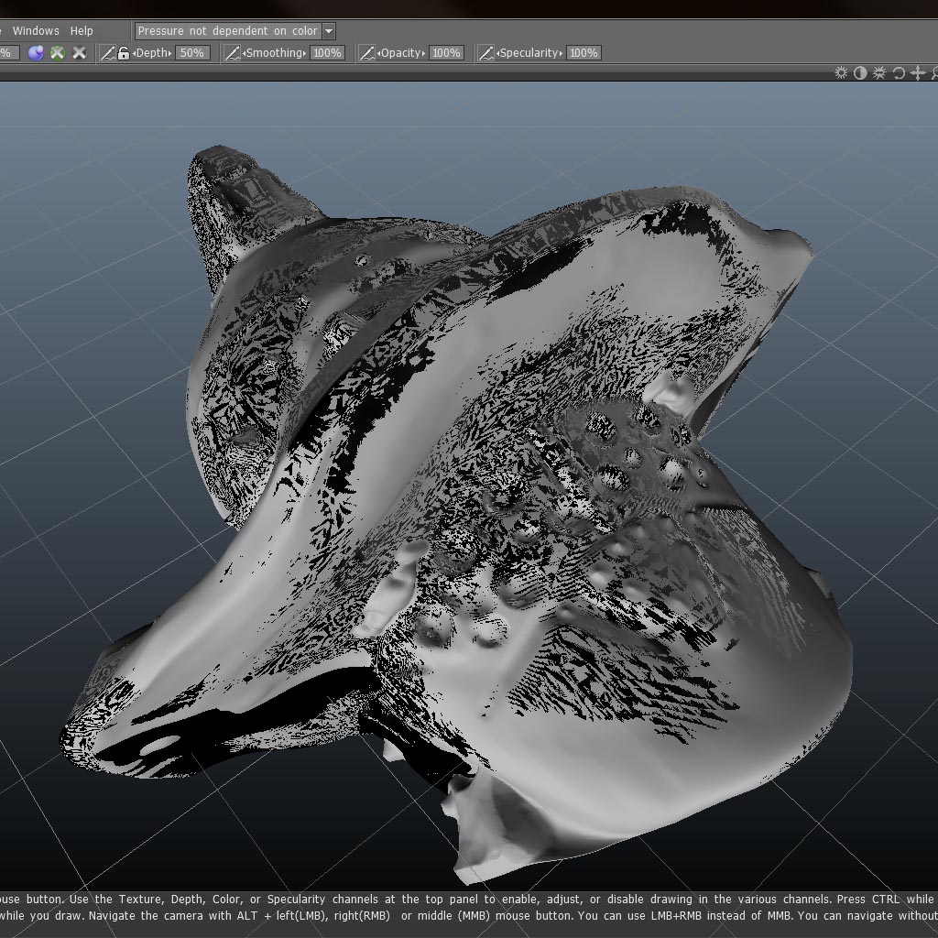Open the Windows menu
The height and width of the screenshot is (938, 938).
point(36,31)
